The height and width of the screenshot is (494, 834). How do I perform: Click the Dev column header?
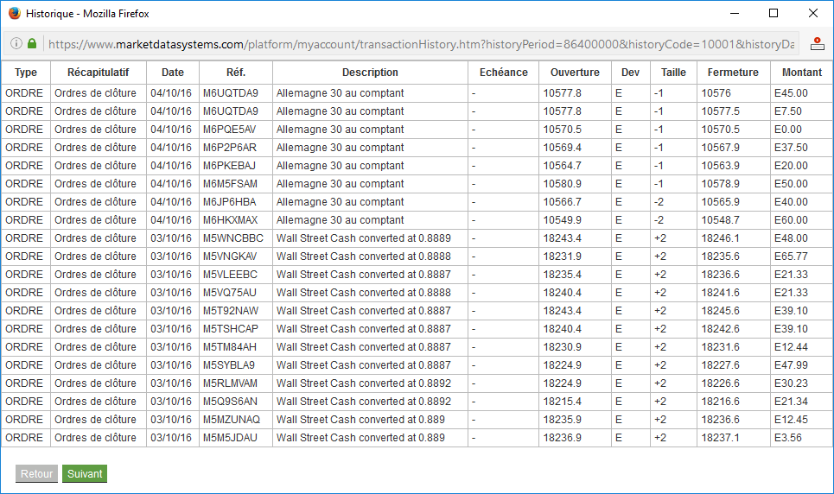click(630, 73)
